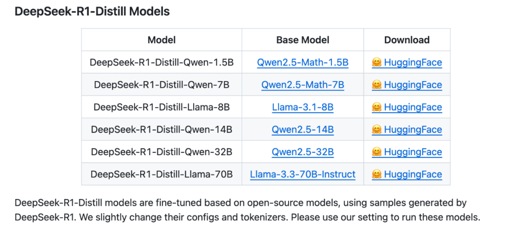Click the hugging face emoji in Qwen-7B row
This screenshot has height=232, width=510.
point(376,85)
